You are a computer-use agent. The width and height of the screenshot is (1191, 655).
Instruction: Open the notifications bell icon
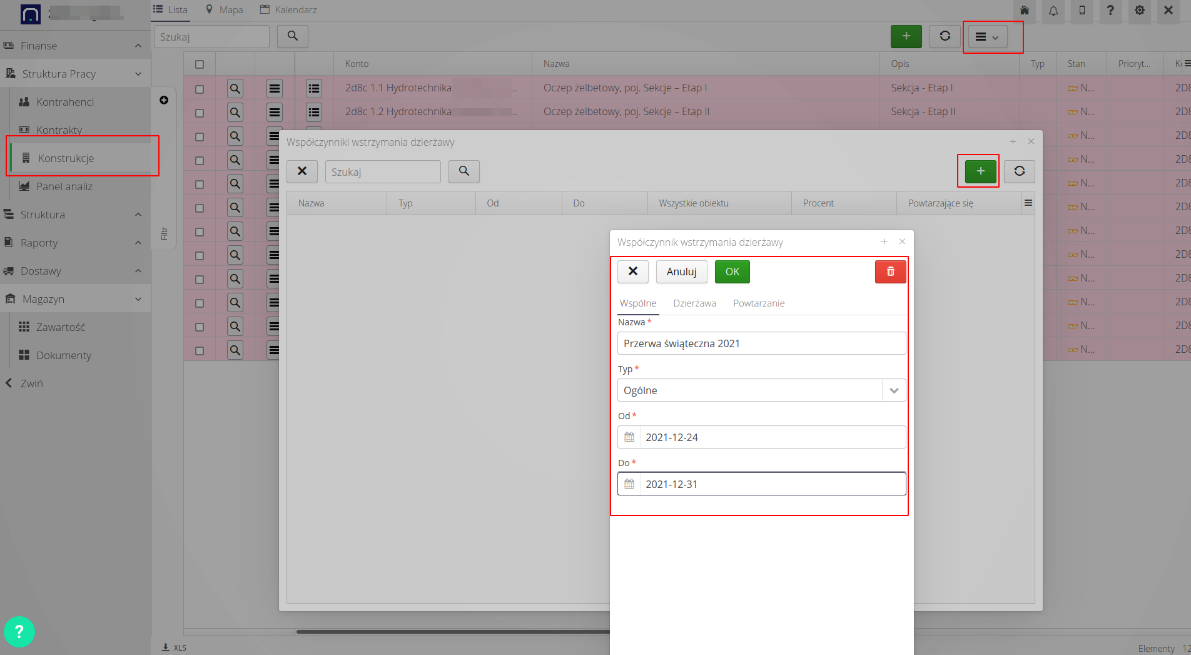1053,11
